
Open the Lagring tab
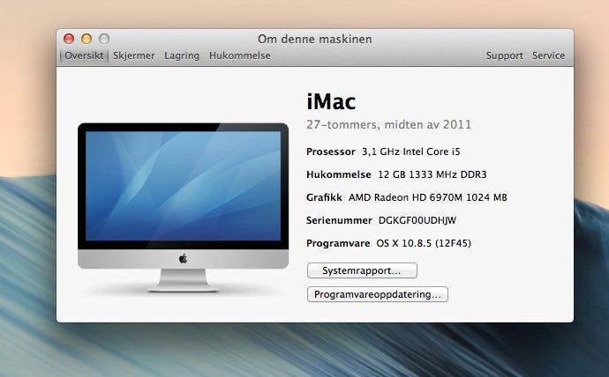tap(182, 55)
